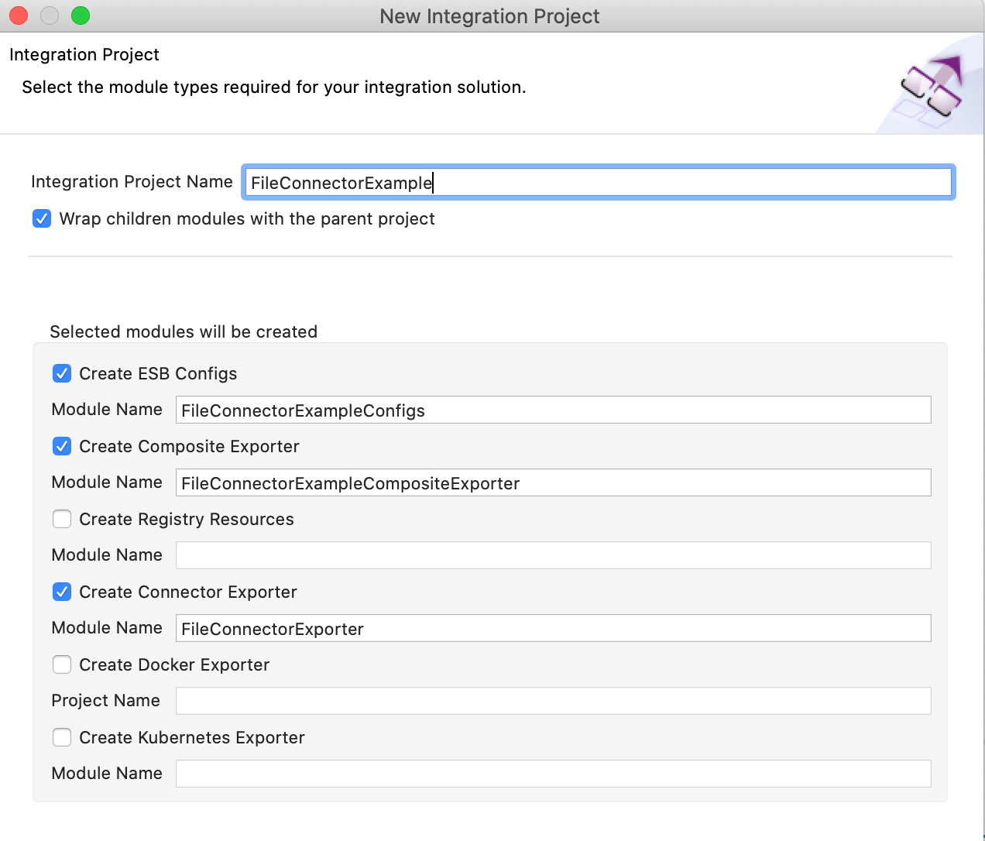Image resolution: width=985 pixels, height=841 pixels.
Task: Toggle the Create Connector Exporter checkbox
Action: coord(62,592)
